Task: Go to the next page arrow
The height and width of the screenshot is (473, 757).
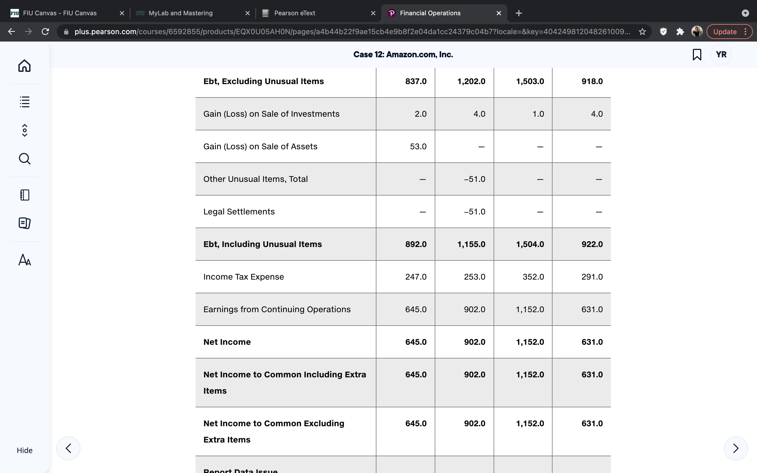Action: coord(736,448)
